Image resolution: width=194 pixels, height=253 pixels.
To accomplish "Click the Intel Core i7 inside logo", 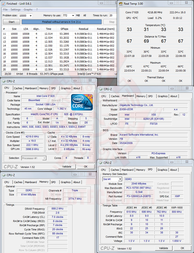I will point(82,102).
